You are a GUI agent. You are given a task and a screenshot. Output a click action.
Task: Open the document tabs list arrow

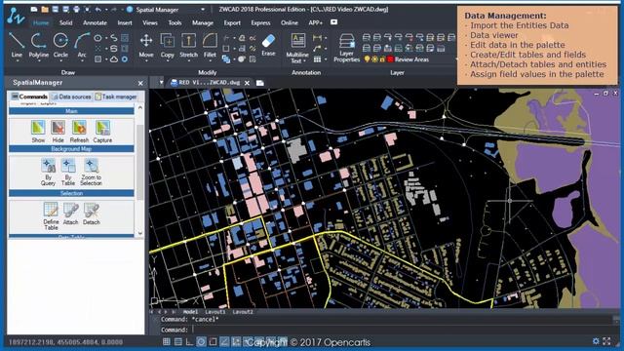click(x=161, y=82)
